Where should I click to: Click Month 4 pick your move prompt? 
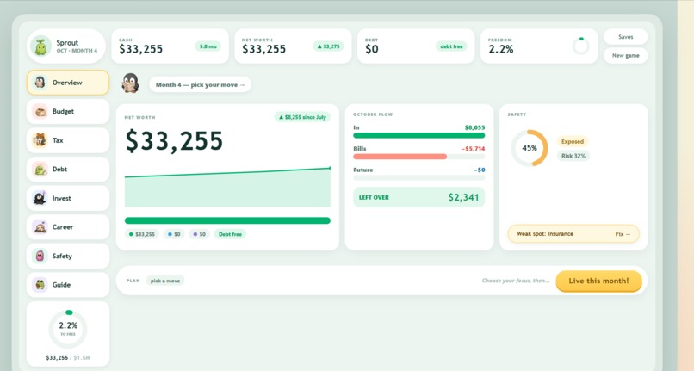coord(200,84)
